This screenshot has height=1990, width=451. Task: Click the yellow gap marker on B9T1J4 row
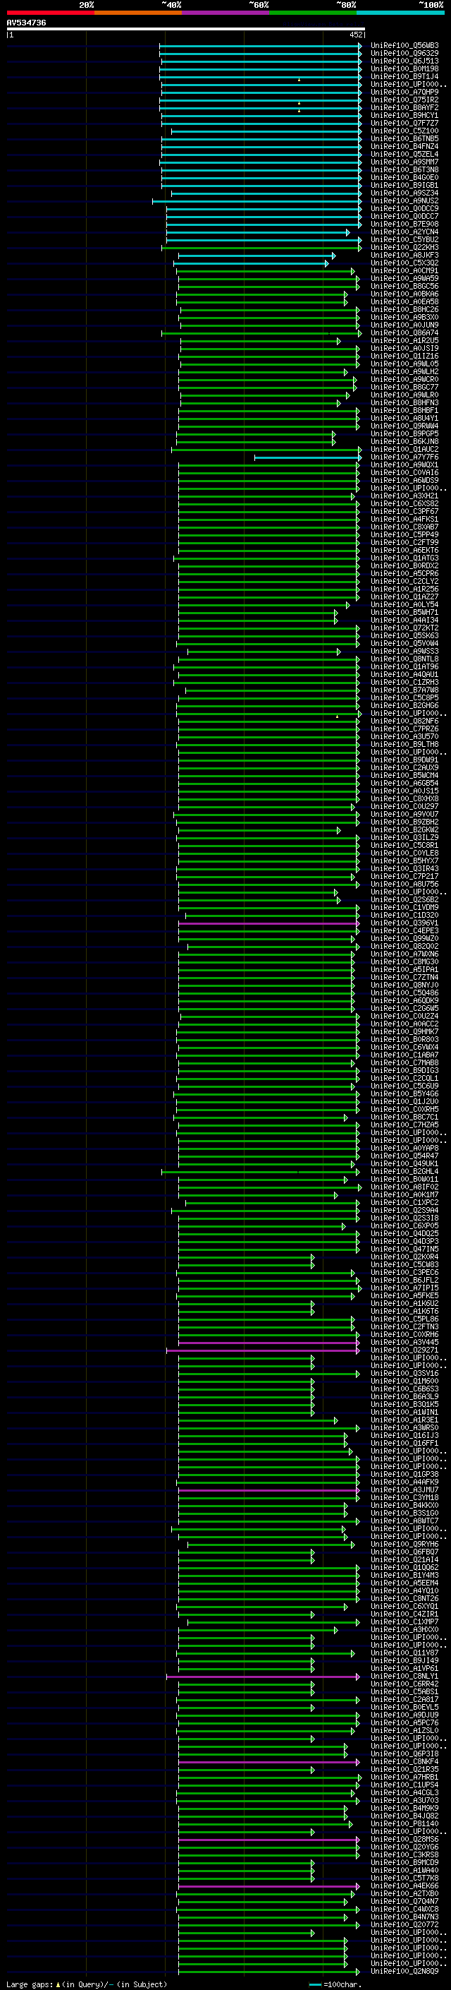[x=299, y=80]
